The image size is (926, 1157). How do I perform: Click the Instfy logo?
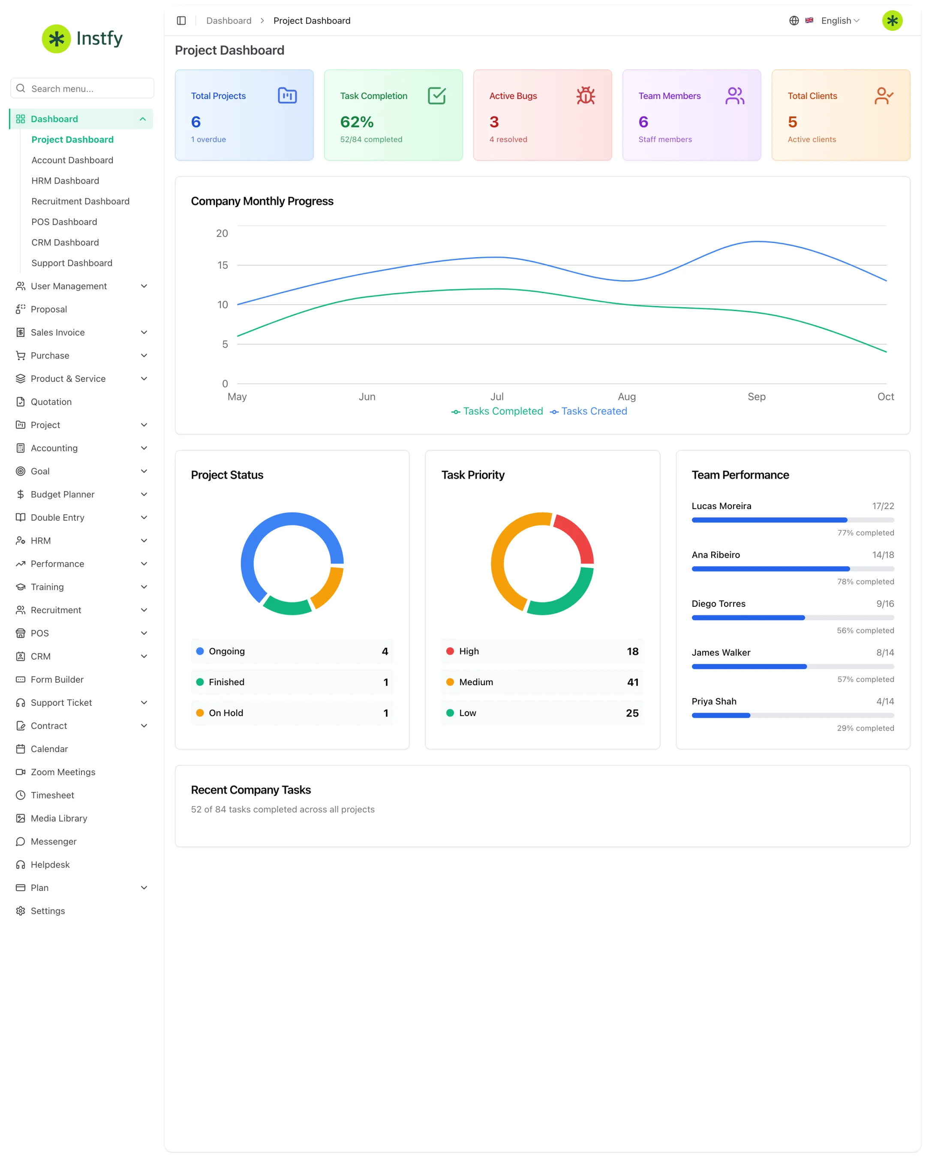click(83, 38)
